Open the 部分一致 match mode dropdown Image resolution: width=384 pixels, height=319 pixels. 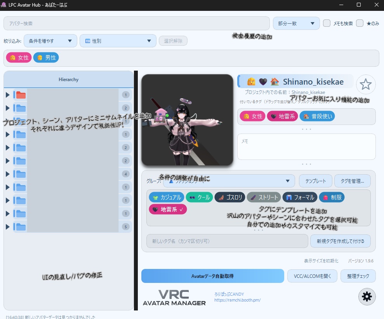tap(296, 23)
